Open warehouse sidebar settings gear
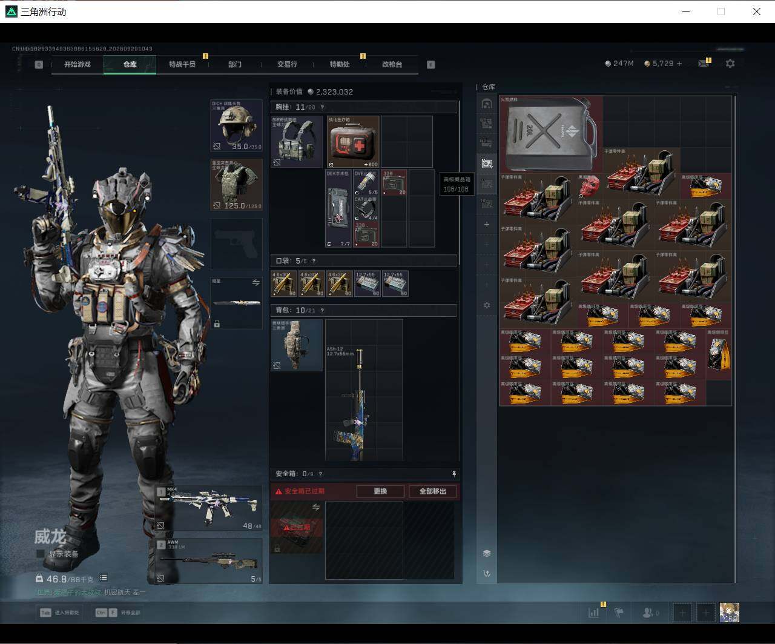Image resolution: width=775 pixels, height=644 pixels. click(487, 305)
